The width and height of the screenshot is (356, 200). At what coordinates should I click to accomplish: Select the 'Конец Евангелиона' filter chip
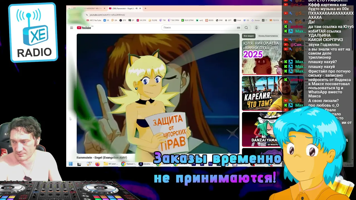click(x=268, y=36)
